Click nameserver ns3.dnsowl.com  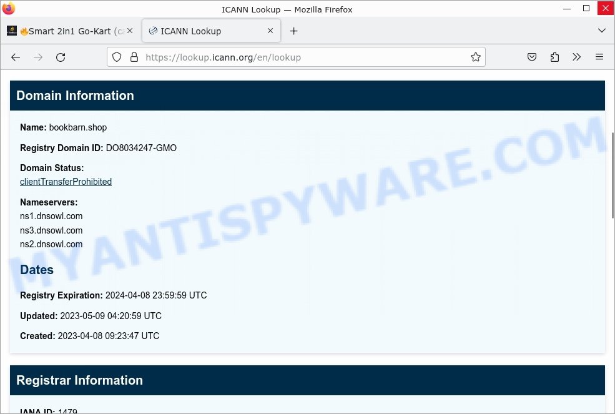51,230
